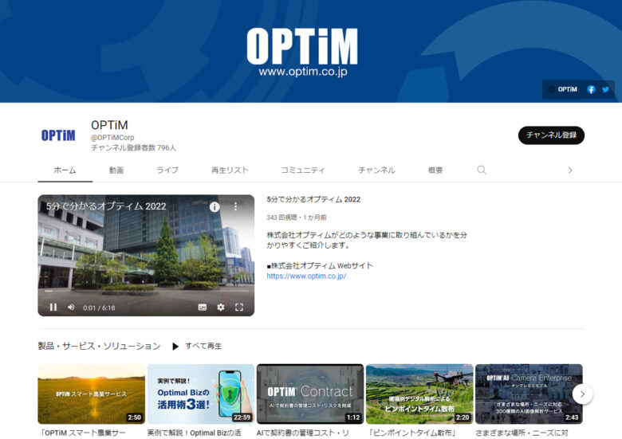Toggle subtitles on the featured video
Viewport: 622px width, 439px height.
(203, 308)
